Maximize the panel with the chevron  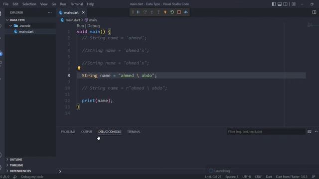click(x=316, y=132)
